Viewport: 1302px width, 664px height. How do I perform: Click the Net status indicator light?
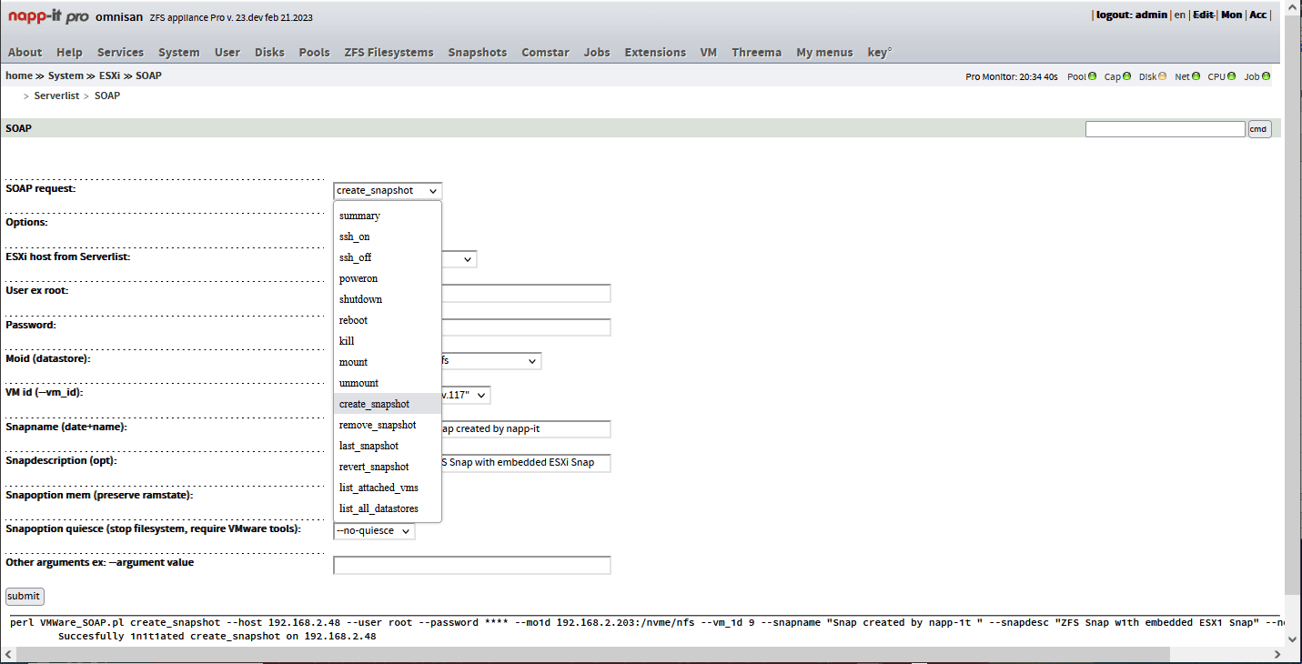1196,76
